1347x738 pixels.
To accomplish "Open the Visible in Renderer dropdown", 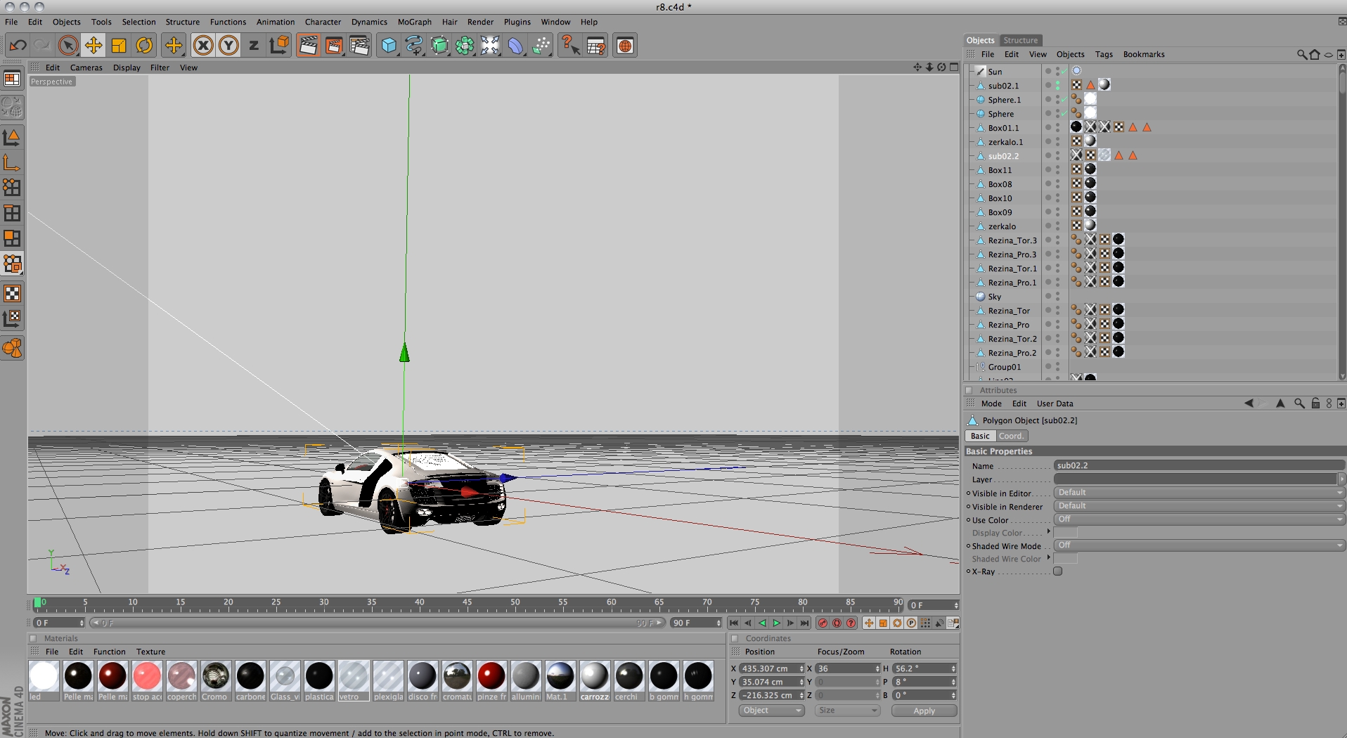I will (1199, 506).
